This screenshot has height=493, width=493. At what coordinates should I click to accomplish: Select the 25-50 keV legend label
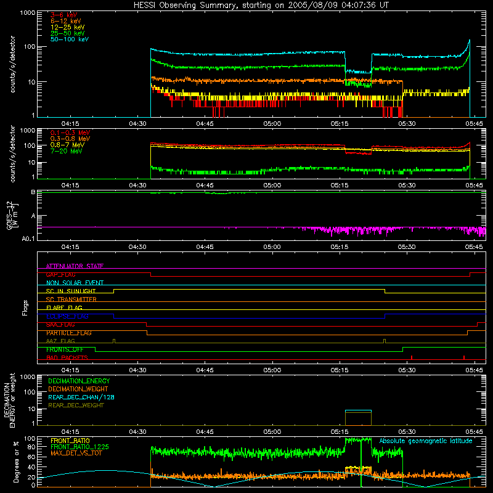[68, 33]
